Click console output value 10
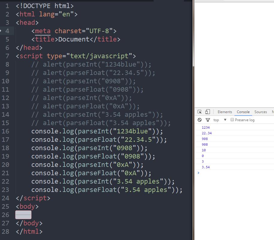 [x=204, y=150]
